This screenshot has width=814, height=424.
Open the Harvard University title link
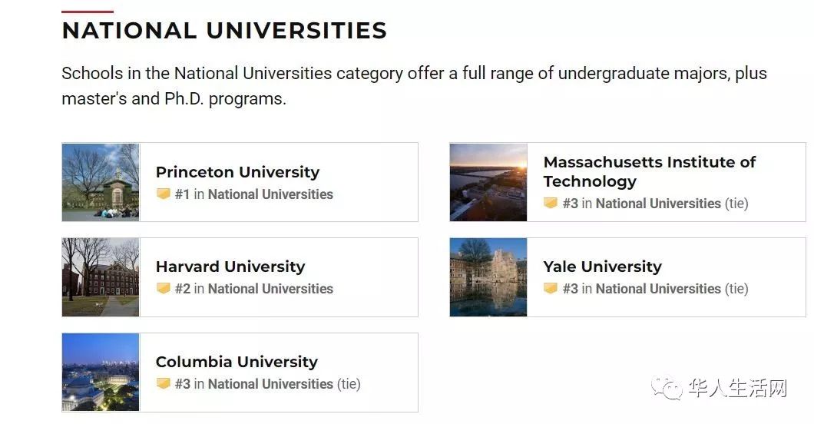230,267
